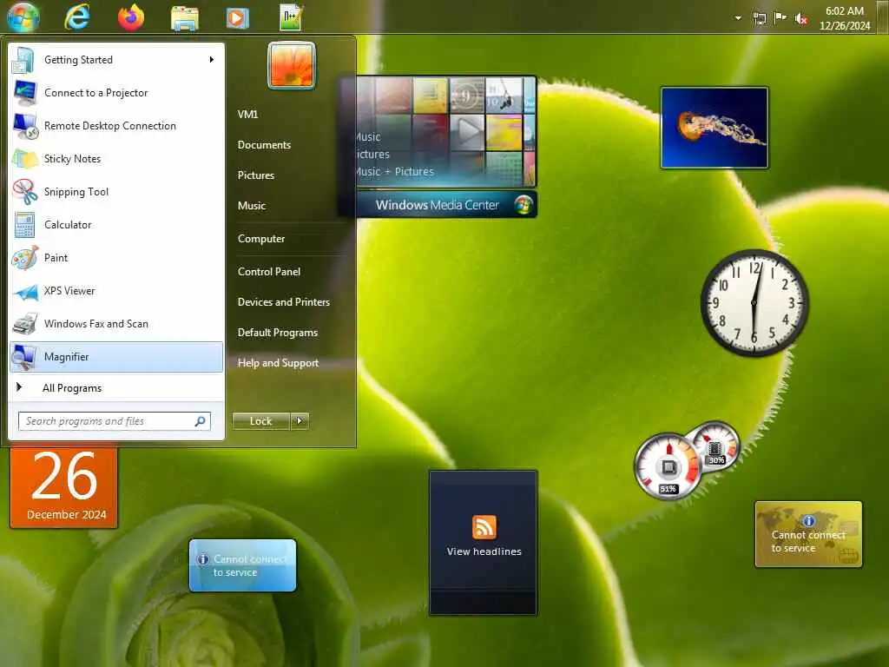This screenshot has width=889, height=667.
Task: Click the gold currency gadget Cannot connect
Action: coord(808,534)
